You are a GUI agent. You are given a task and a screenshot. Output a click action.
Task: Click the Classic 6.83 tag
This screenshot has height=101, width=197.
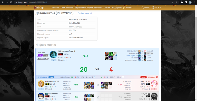(43, 59)
